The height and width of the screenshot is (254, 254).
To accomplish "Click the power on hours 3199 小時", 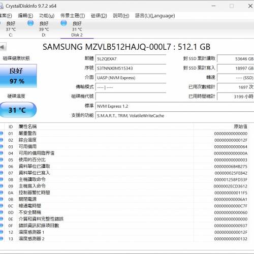I will click(x=236, y=97).
